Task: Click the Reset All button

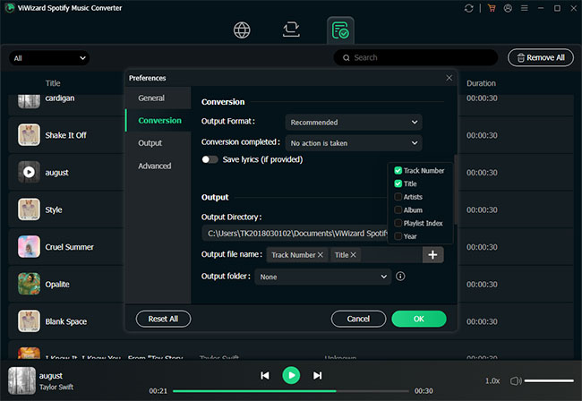Action: [163, 319]
